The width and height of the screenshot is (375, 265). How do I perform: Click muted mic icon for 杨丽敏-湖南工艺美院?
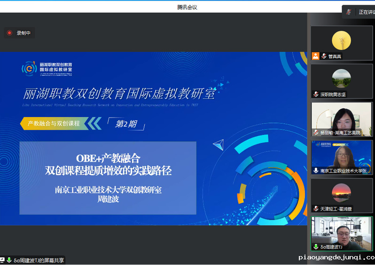click(x=316, y=133)
